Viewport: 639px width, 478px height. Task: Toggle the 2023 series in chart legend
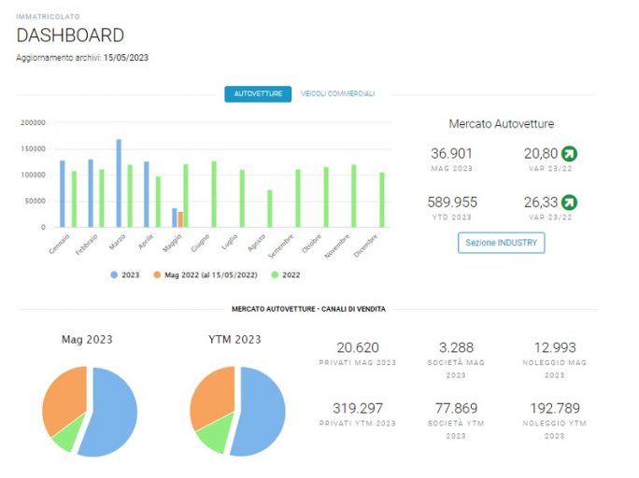tap(125, 274)
